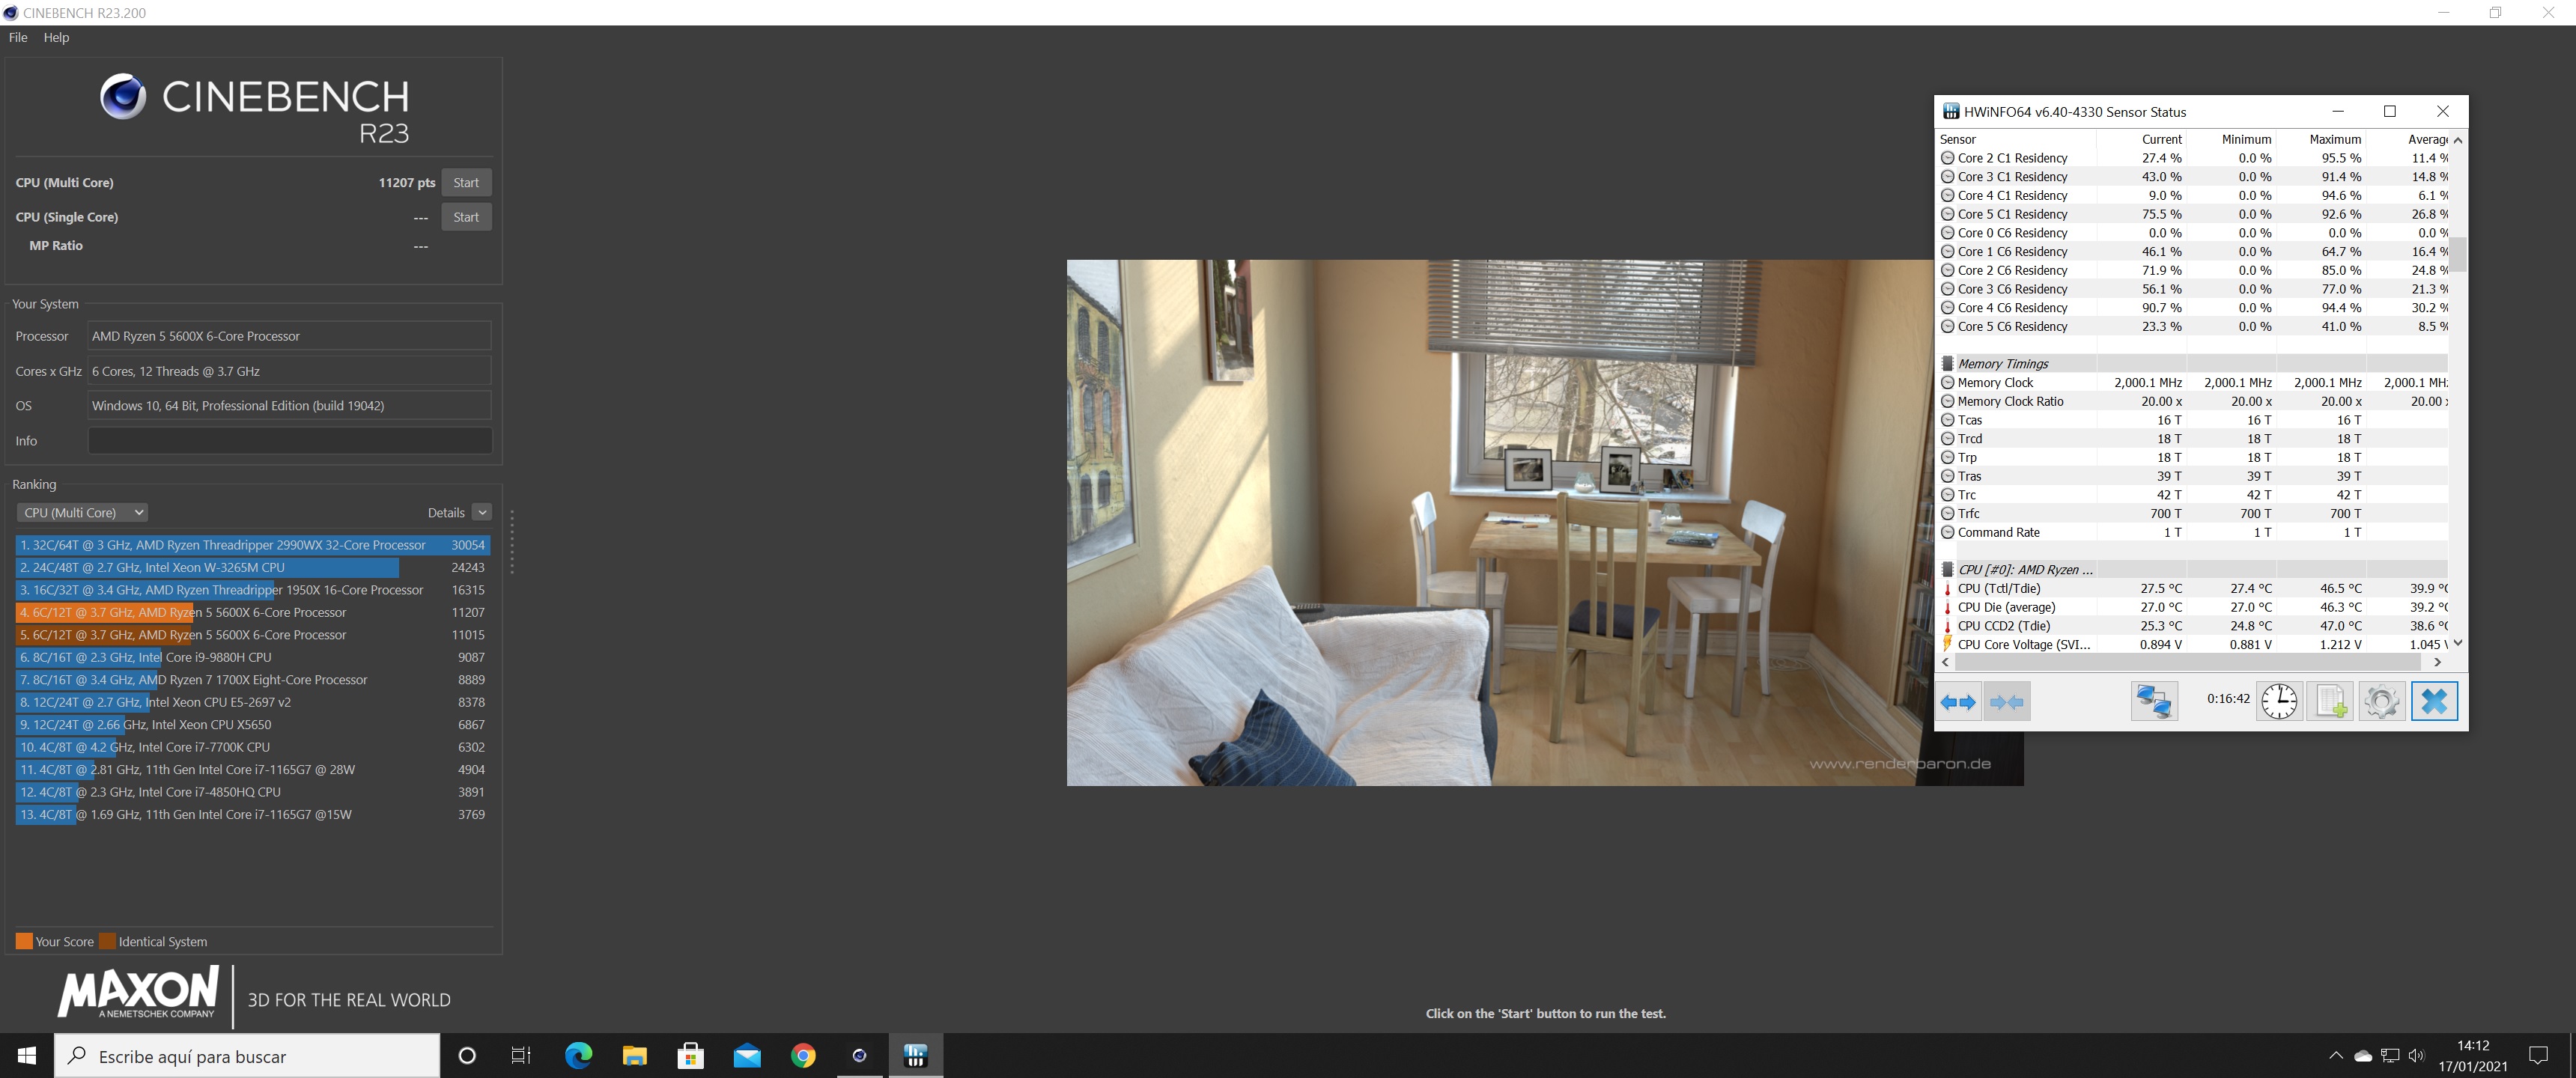Open notification center icon
The width and height of the screenshot is (2576, 1078).
[2538, 1056]
